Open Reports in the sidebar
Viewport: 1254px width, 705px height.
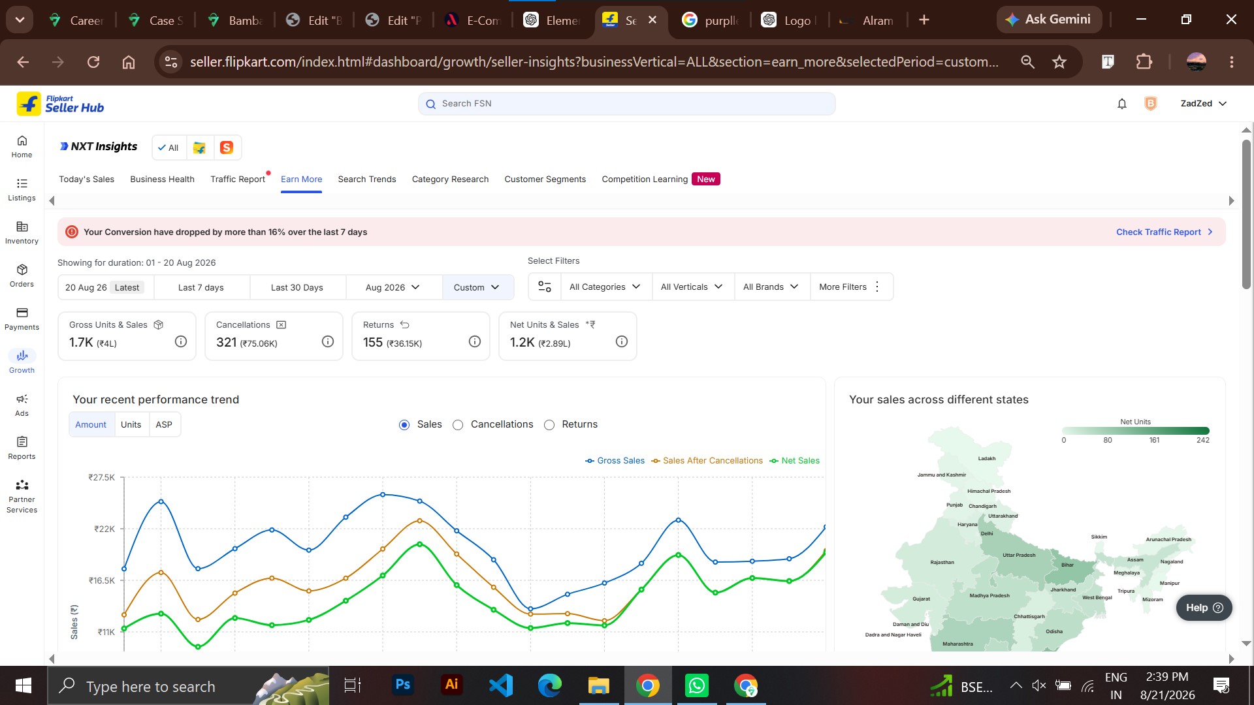coord(22,448)
